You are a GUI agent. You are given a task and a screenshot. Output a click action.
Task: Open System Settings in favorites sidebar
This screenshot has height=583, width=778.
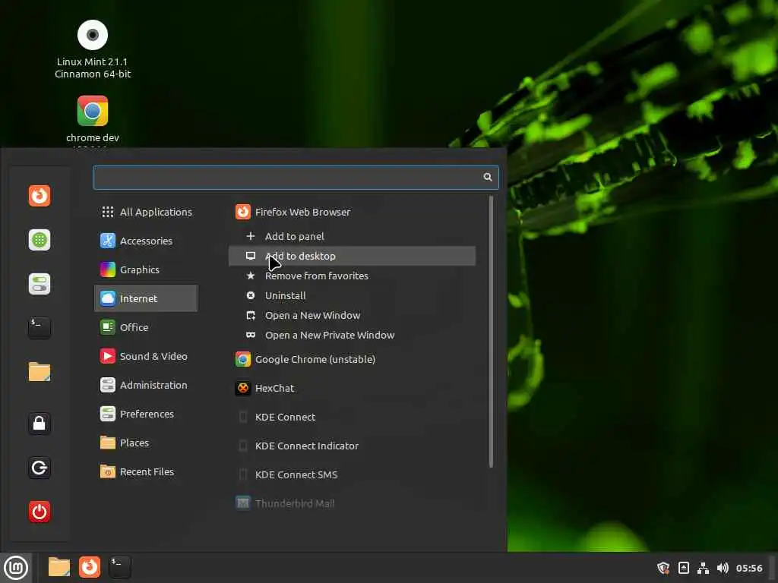pyautogui.click(x=40, y=284)
